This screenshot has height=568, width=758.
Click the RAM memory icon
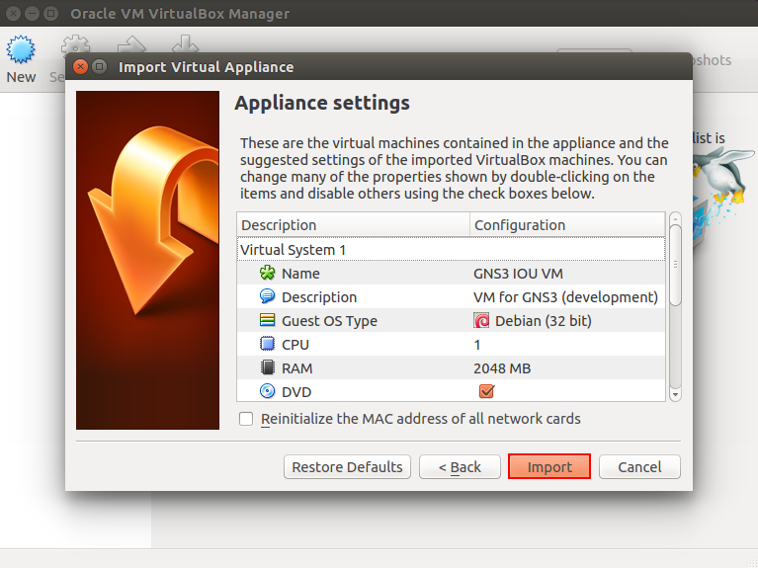(268, 367)
